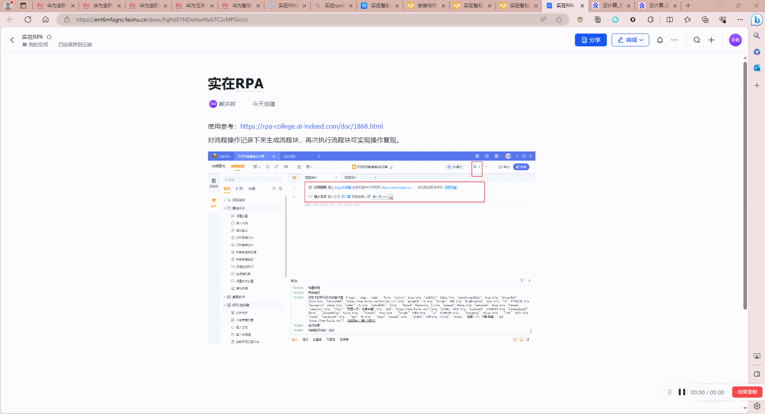The image size is (765, 414).
Task: Click the 结束录制 end recording button
Action: coord(747,392)
